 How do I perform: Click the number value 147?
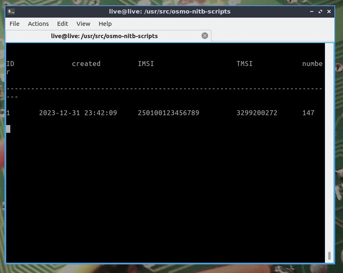pyautogui.click(x=308, y=113)
